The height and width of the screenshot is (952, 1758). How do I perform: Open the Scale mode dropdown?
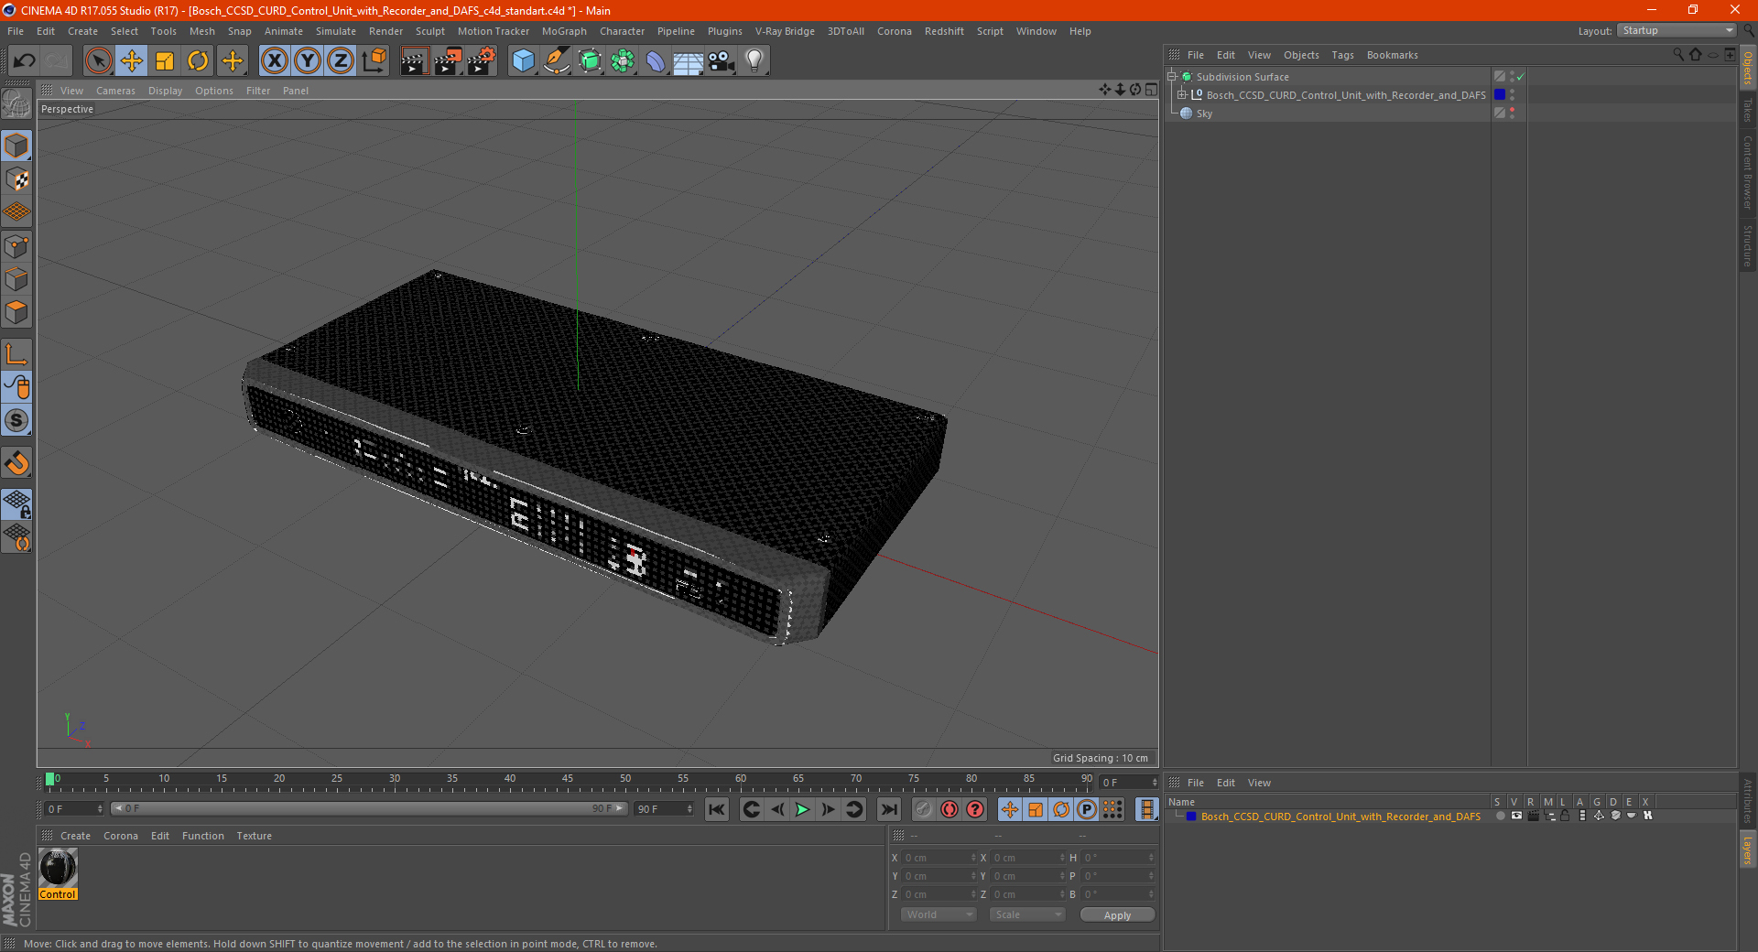click(1026, 914)
